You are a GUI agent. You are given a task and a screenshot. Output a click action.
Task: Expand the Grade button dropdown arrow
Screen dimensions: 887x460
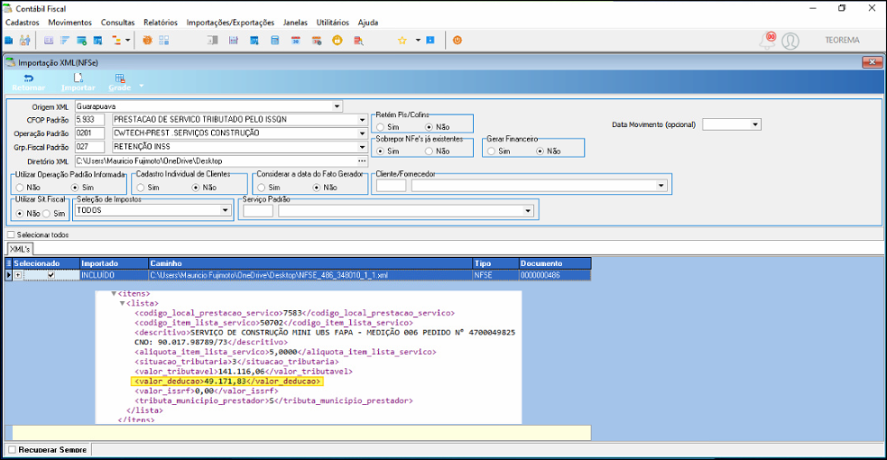[142, 86]
